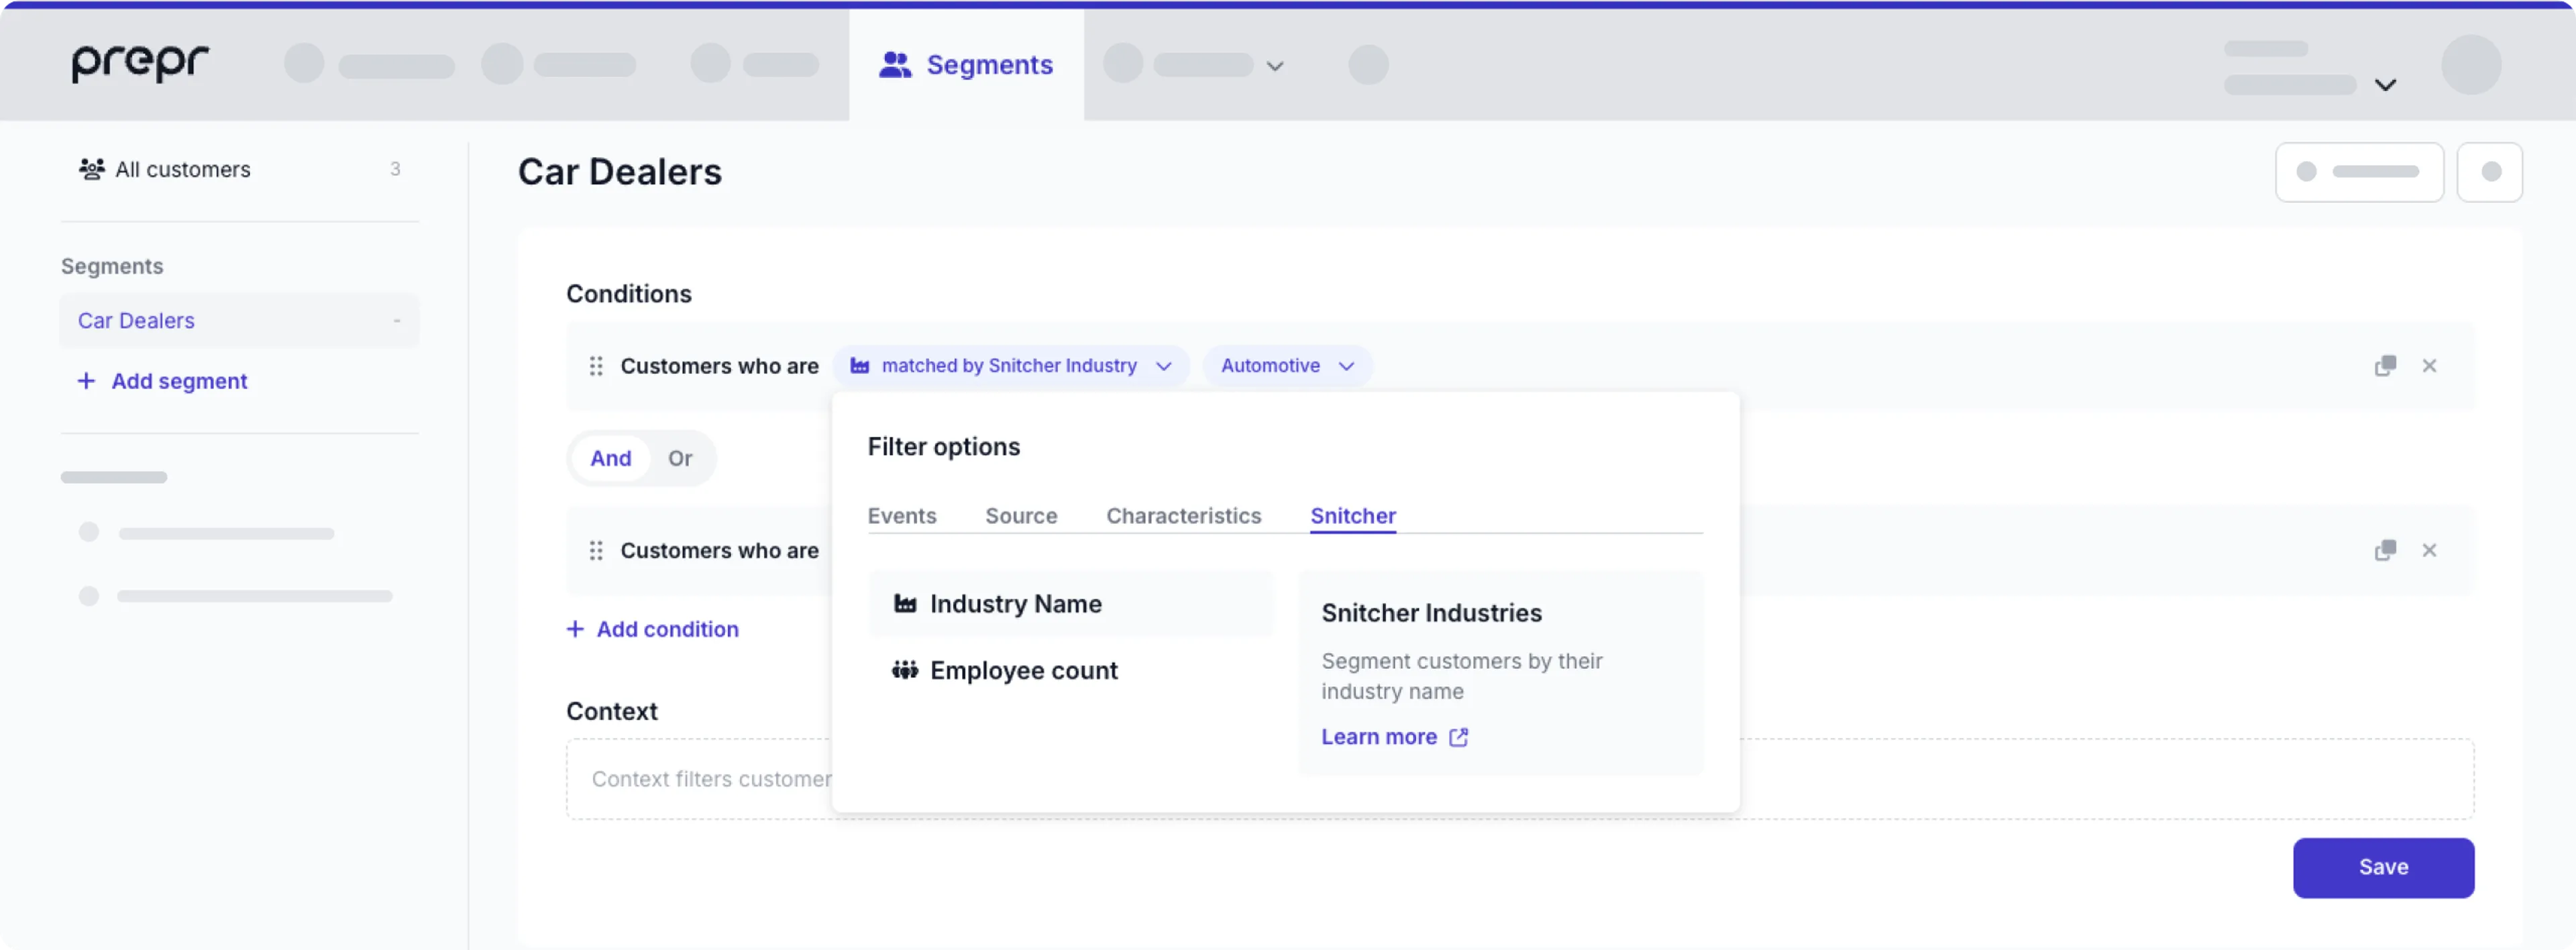
Task: Select All customers in sidebar
Action: pos(240,169)
